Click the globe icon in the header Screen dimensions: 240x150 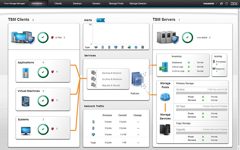(x=221, y=3)
